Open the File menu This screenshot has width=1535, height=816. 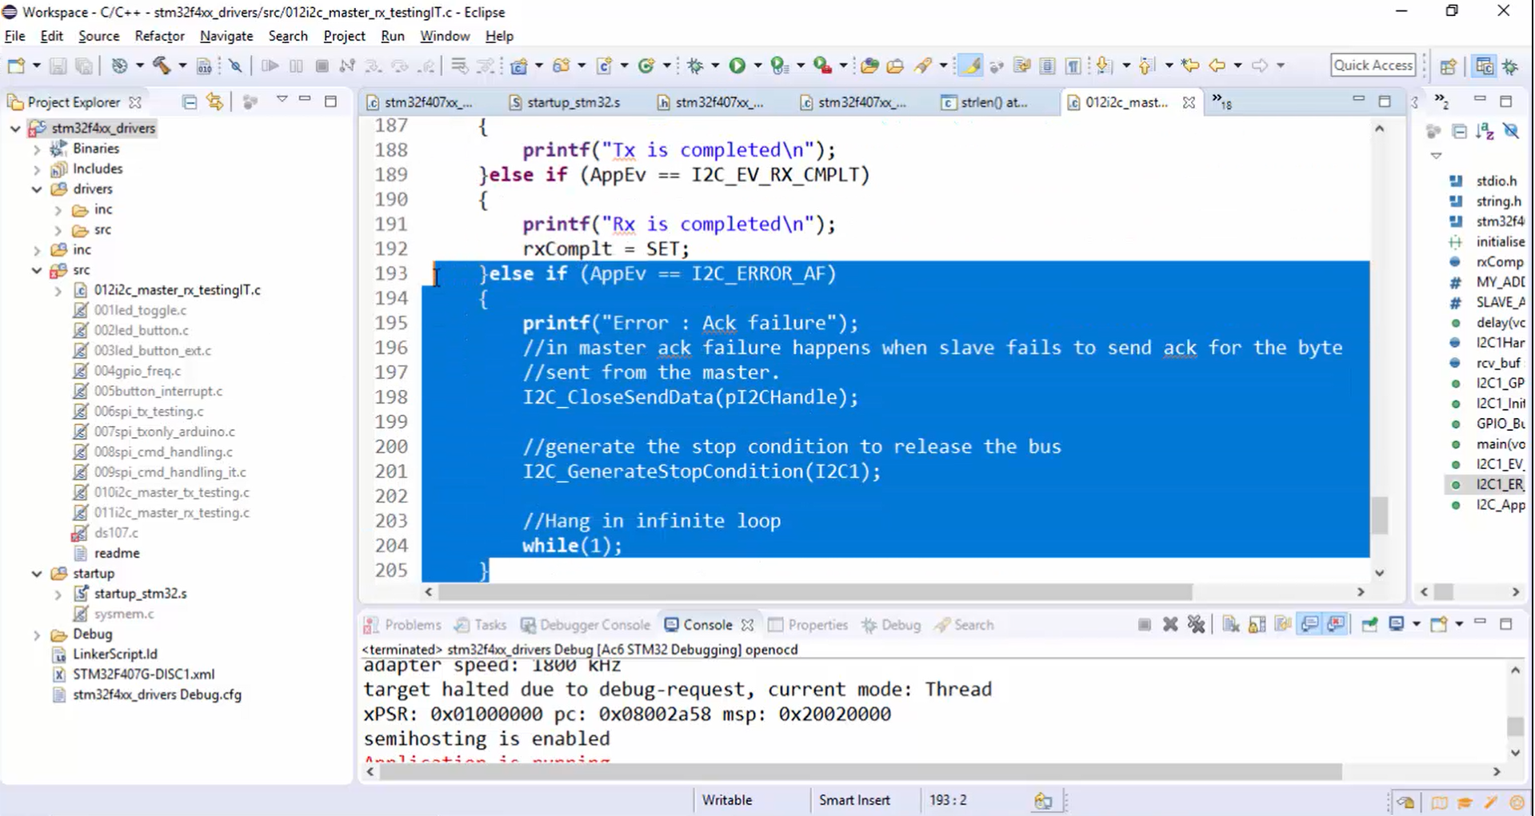click(14, 36)
